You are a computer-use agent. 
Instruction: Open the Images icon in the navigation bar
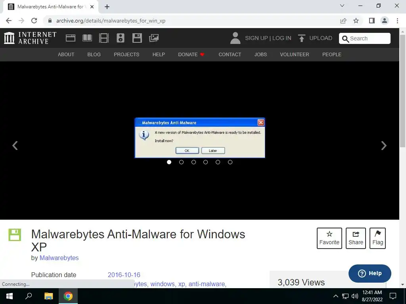click(x=154, y=38)
